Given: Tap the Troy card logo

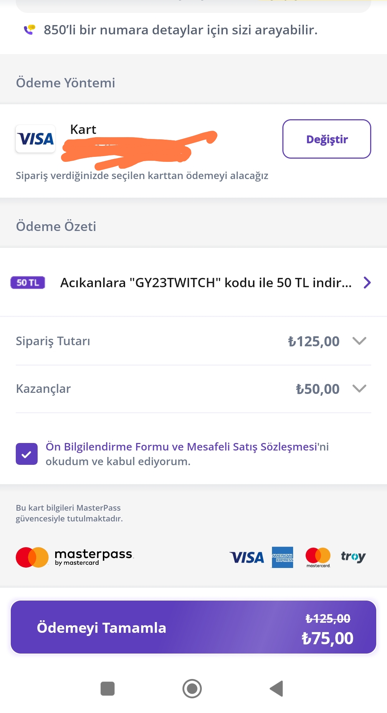Looking at the screenshot, I should [x=353, y=557].
